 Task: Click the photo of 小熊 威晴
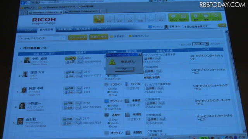coord(27,60)
